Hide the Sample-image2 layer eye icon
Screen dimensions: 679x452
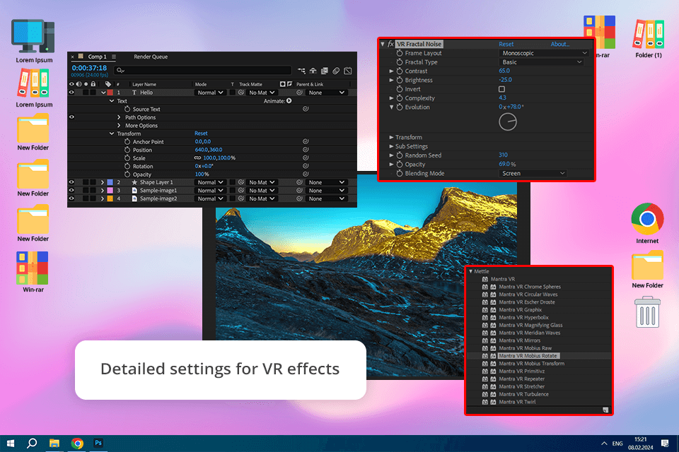coord(71,198)
